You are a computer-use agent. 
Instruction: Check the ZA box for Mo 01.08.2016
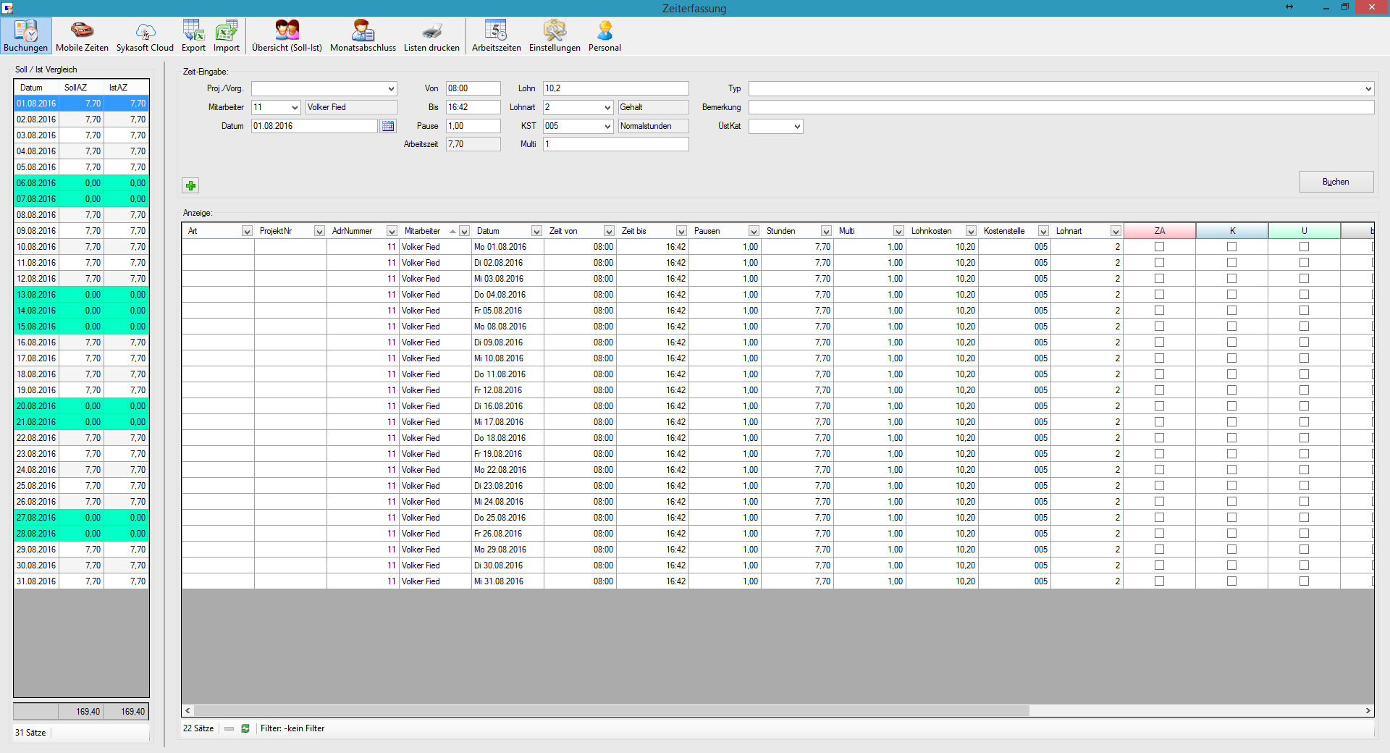(1159, 247)
